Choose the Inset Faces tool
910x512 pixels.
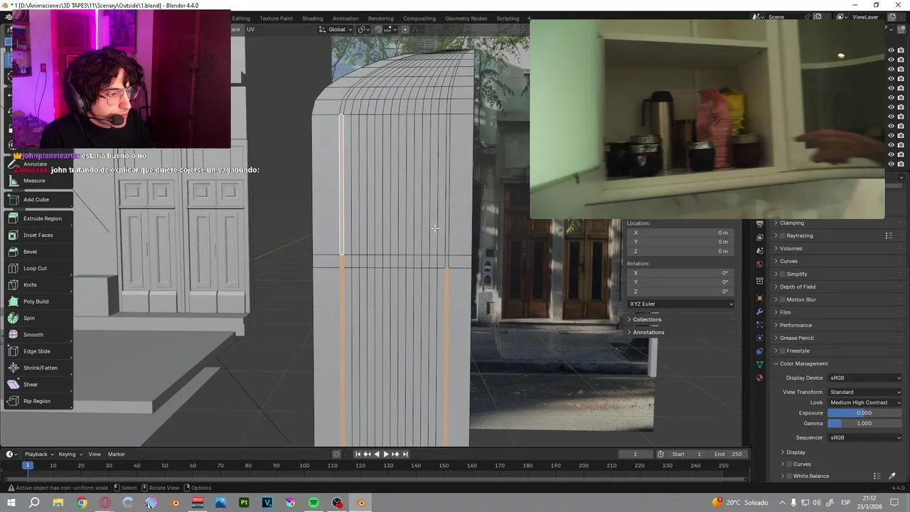(x=37, y=235)
